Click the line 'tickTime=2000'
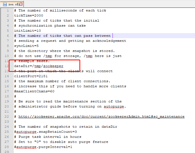This screenshot has width=195, height=153. coord(29,15)
